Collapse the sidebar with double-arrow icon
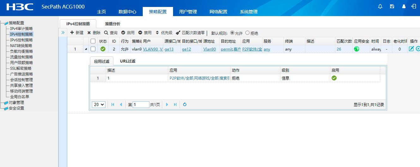 coord(63,33)
